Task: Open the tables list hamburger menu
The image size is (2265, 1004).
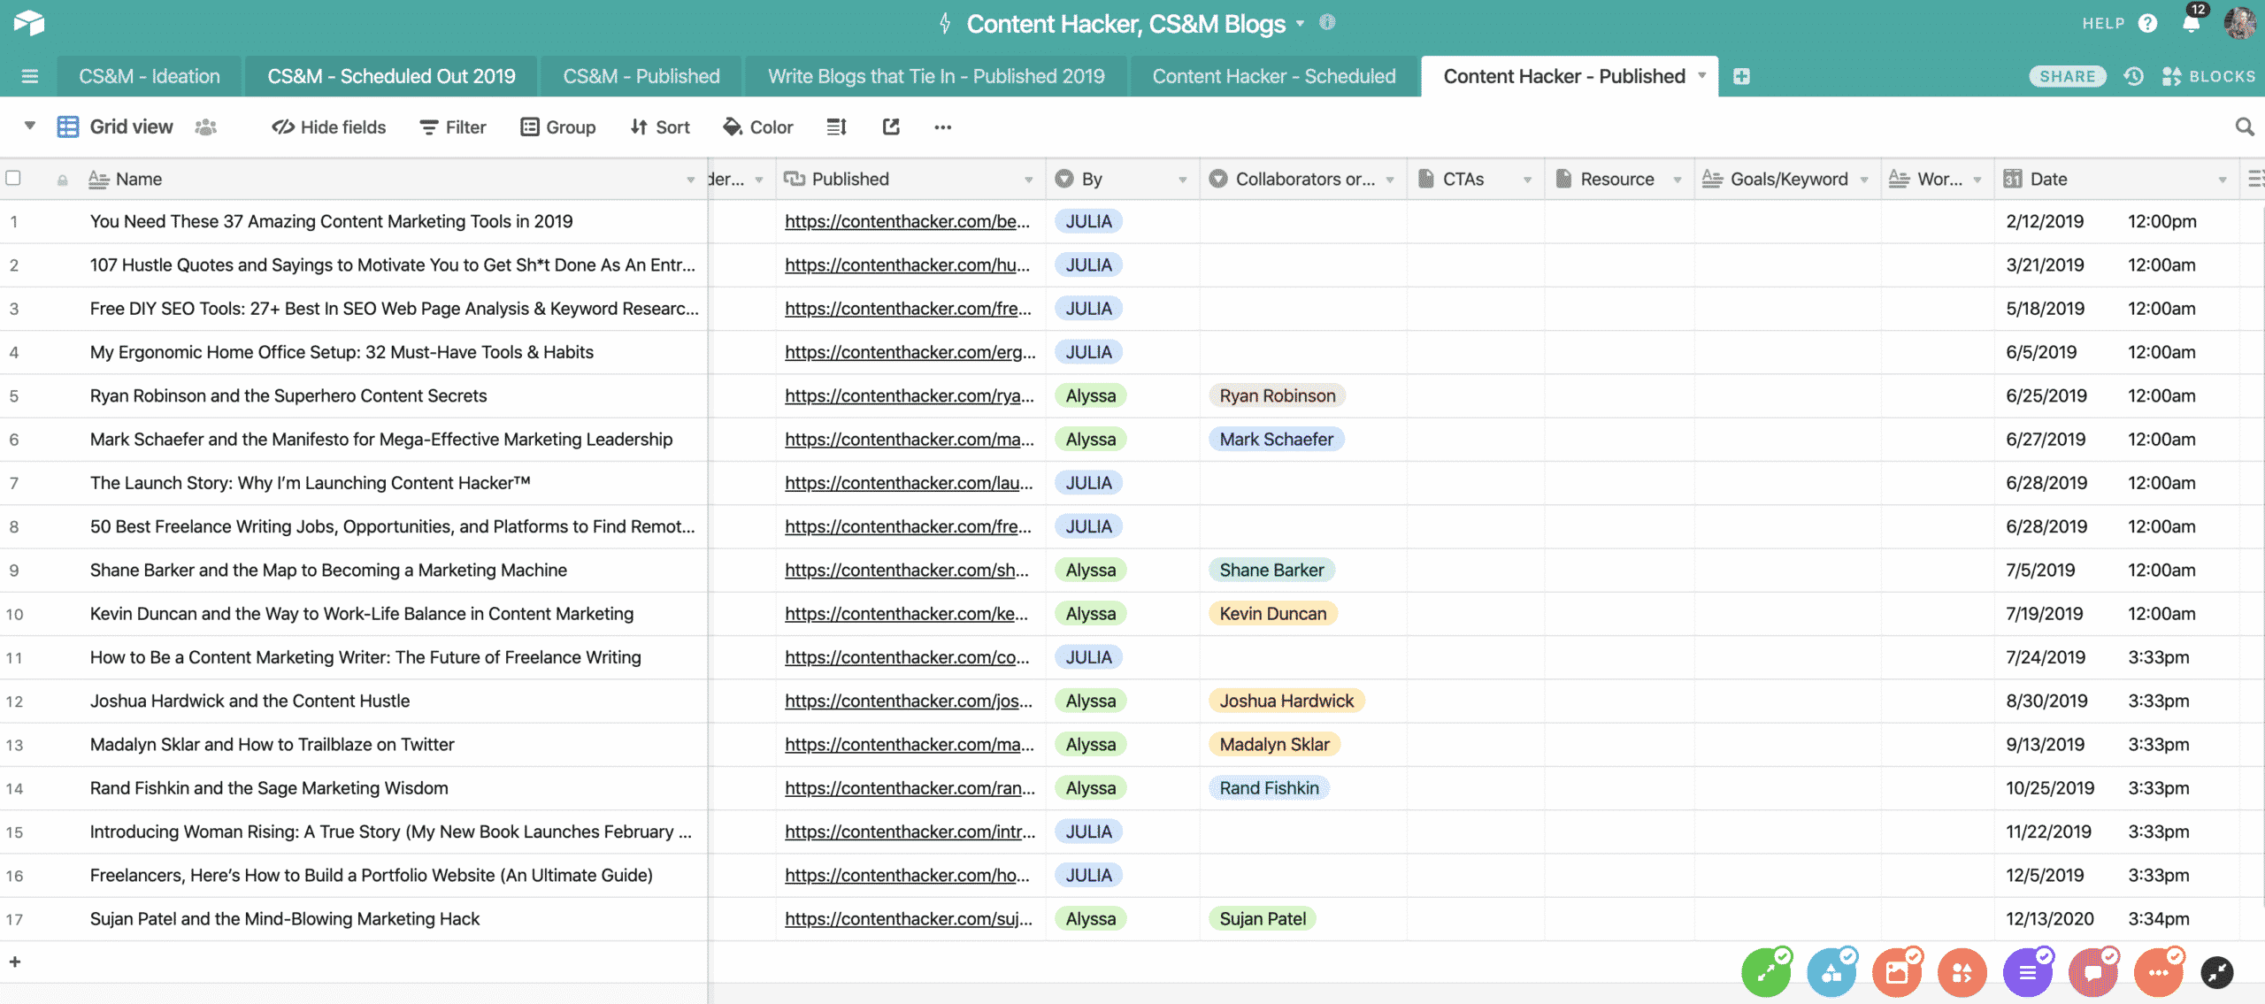Action: [29, 76]
